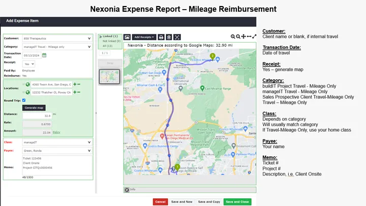Click the 1 / 1 page indicator
The width and height of the screenshot is (366, 206).
(105, 53)
